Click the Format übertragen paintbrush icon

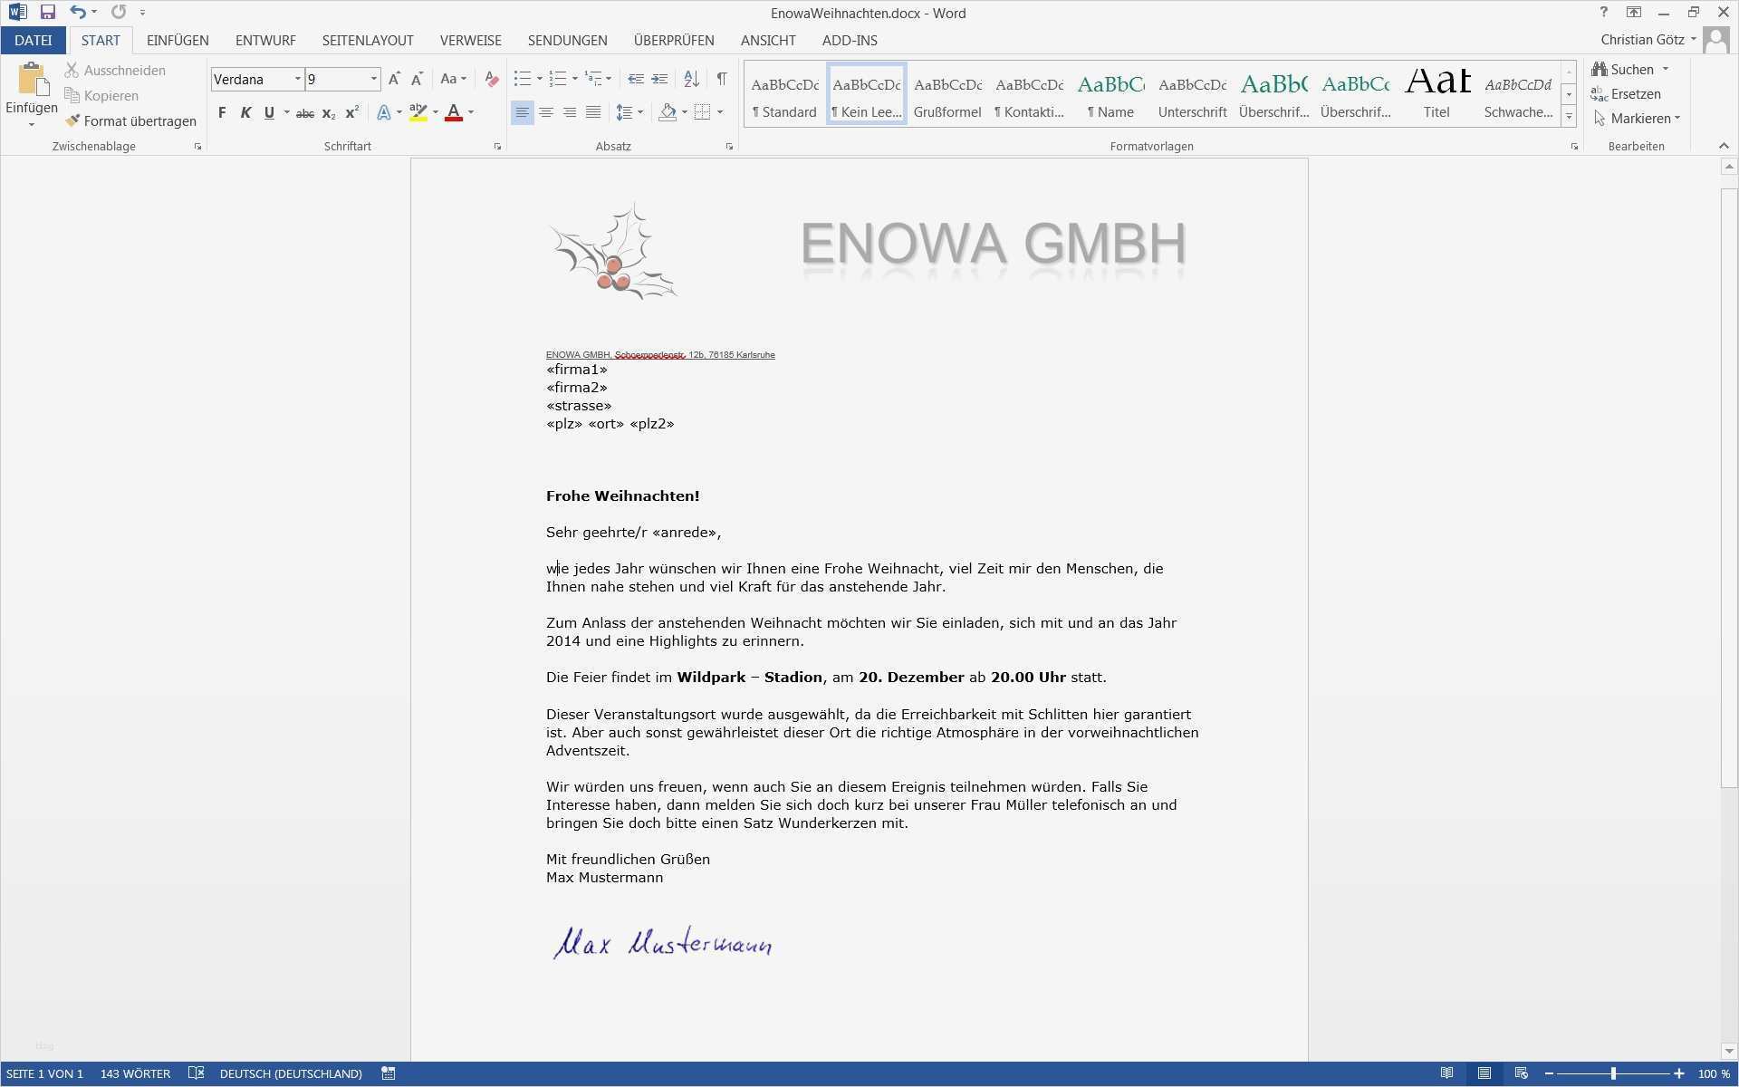[73, 120]
